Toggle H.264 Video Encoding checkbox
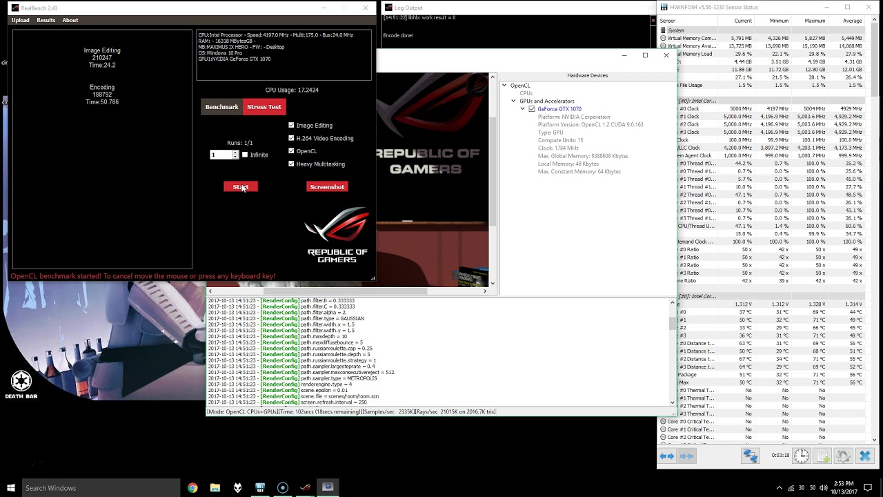This screenshot has height=497, width=883. coord(291,138)
